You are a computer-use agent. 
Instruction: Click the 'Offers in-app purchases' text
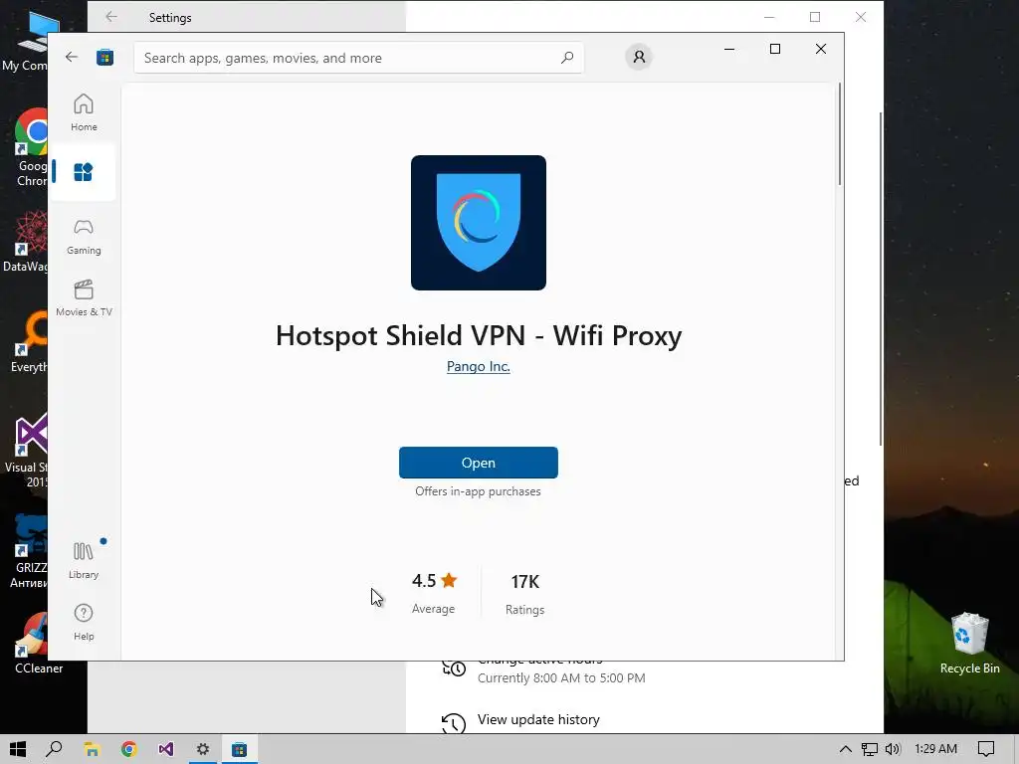click(479, 491)
